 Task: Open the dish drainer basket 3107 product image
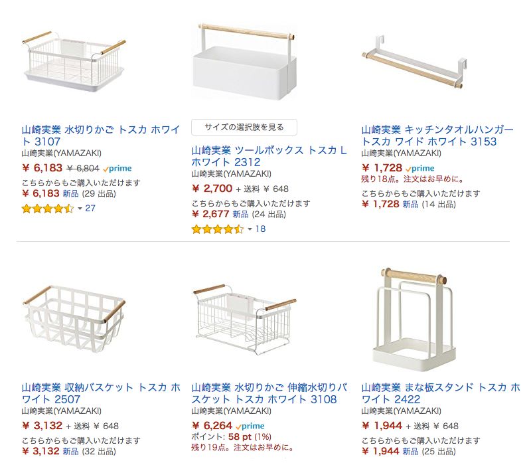[x=74, y=58]
